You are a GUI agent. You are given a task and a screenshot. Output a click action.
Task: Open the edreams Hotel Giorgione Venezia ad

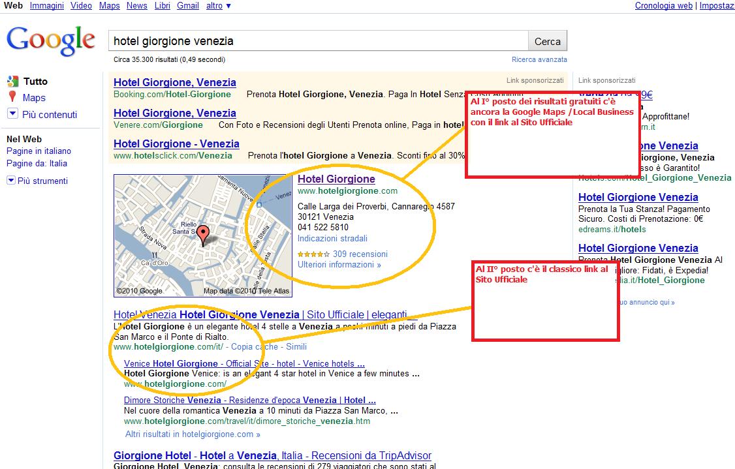[638, 197]
